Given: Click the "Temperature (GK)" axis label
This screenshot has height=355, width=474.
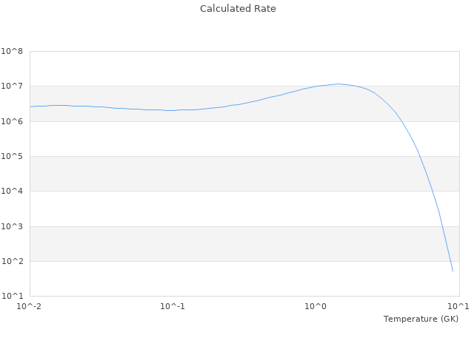Looking at the screenshot, I should coord(421,319).
